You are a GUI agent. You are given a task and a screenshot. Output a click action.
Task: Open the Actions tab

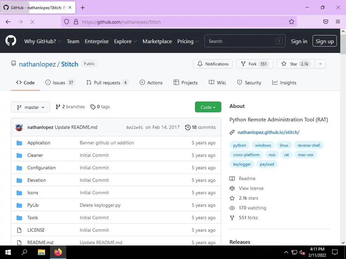tap(151, 83)
